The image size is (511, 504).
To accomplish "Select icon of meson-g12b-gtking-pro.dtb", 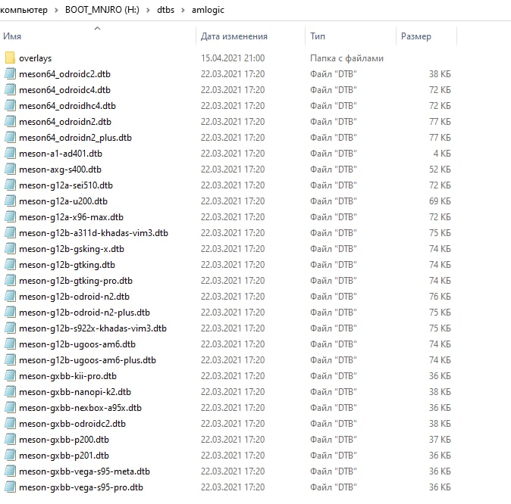I will click(10, 281).
